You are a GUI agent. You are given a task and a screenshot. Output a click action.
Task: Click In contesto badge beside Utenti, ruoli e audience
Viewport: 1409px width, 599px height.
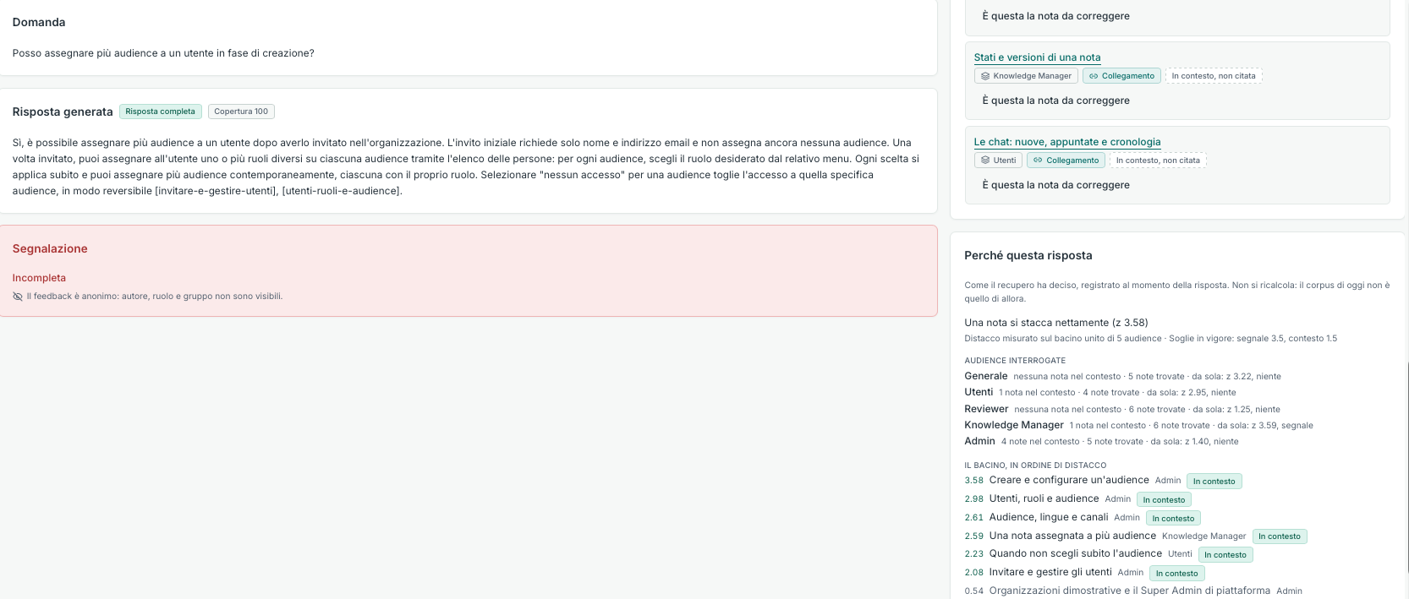click(x=1164, y=500)
